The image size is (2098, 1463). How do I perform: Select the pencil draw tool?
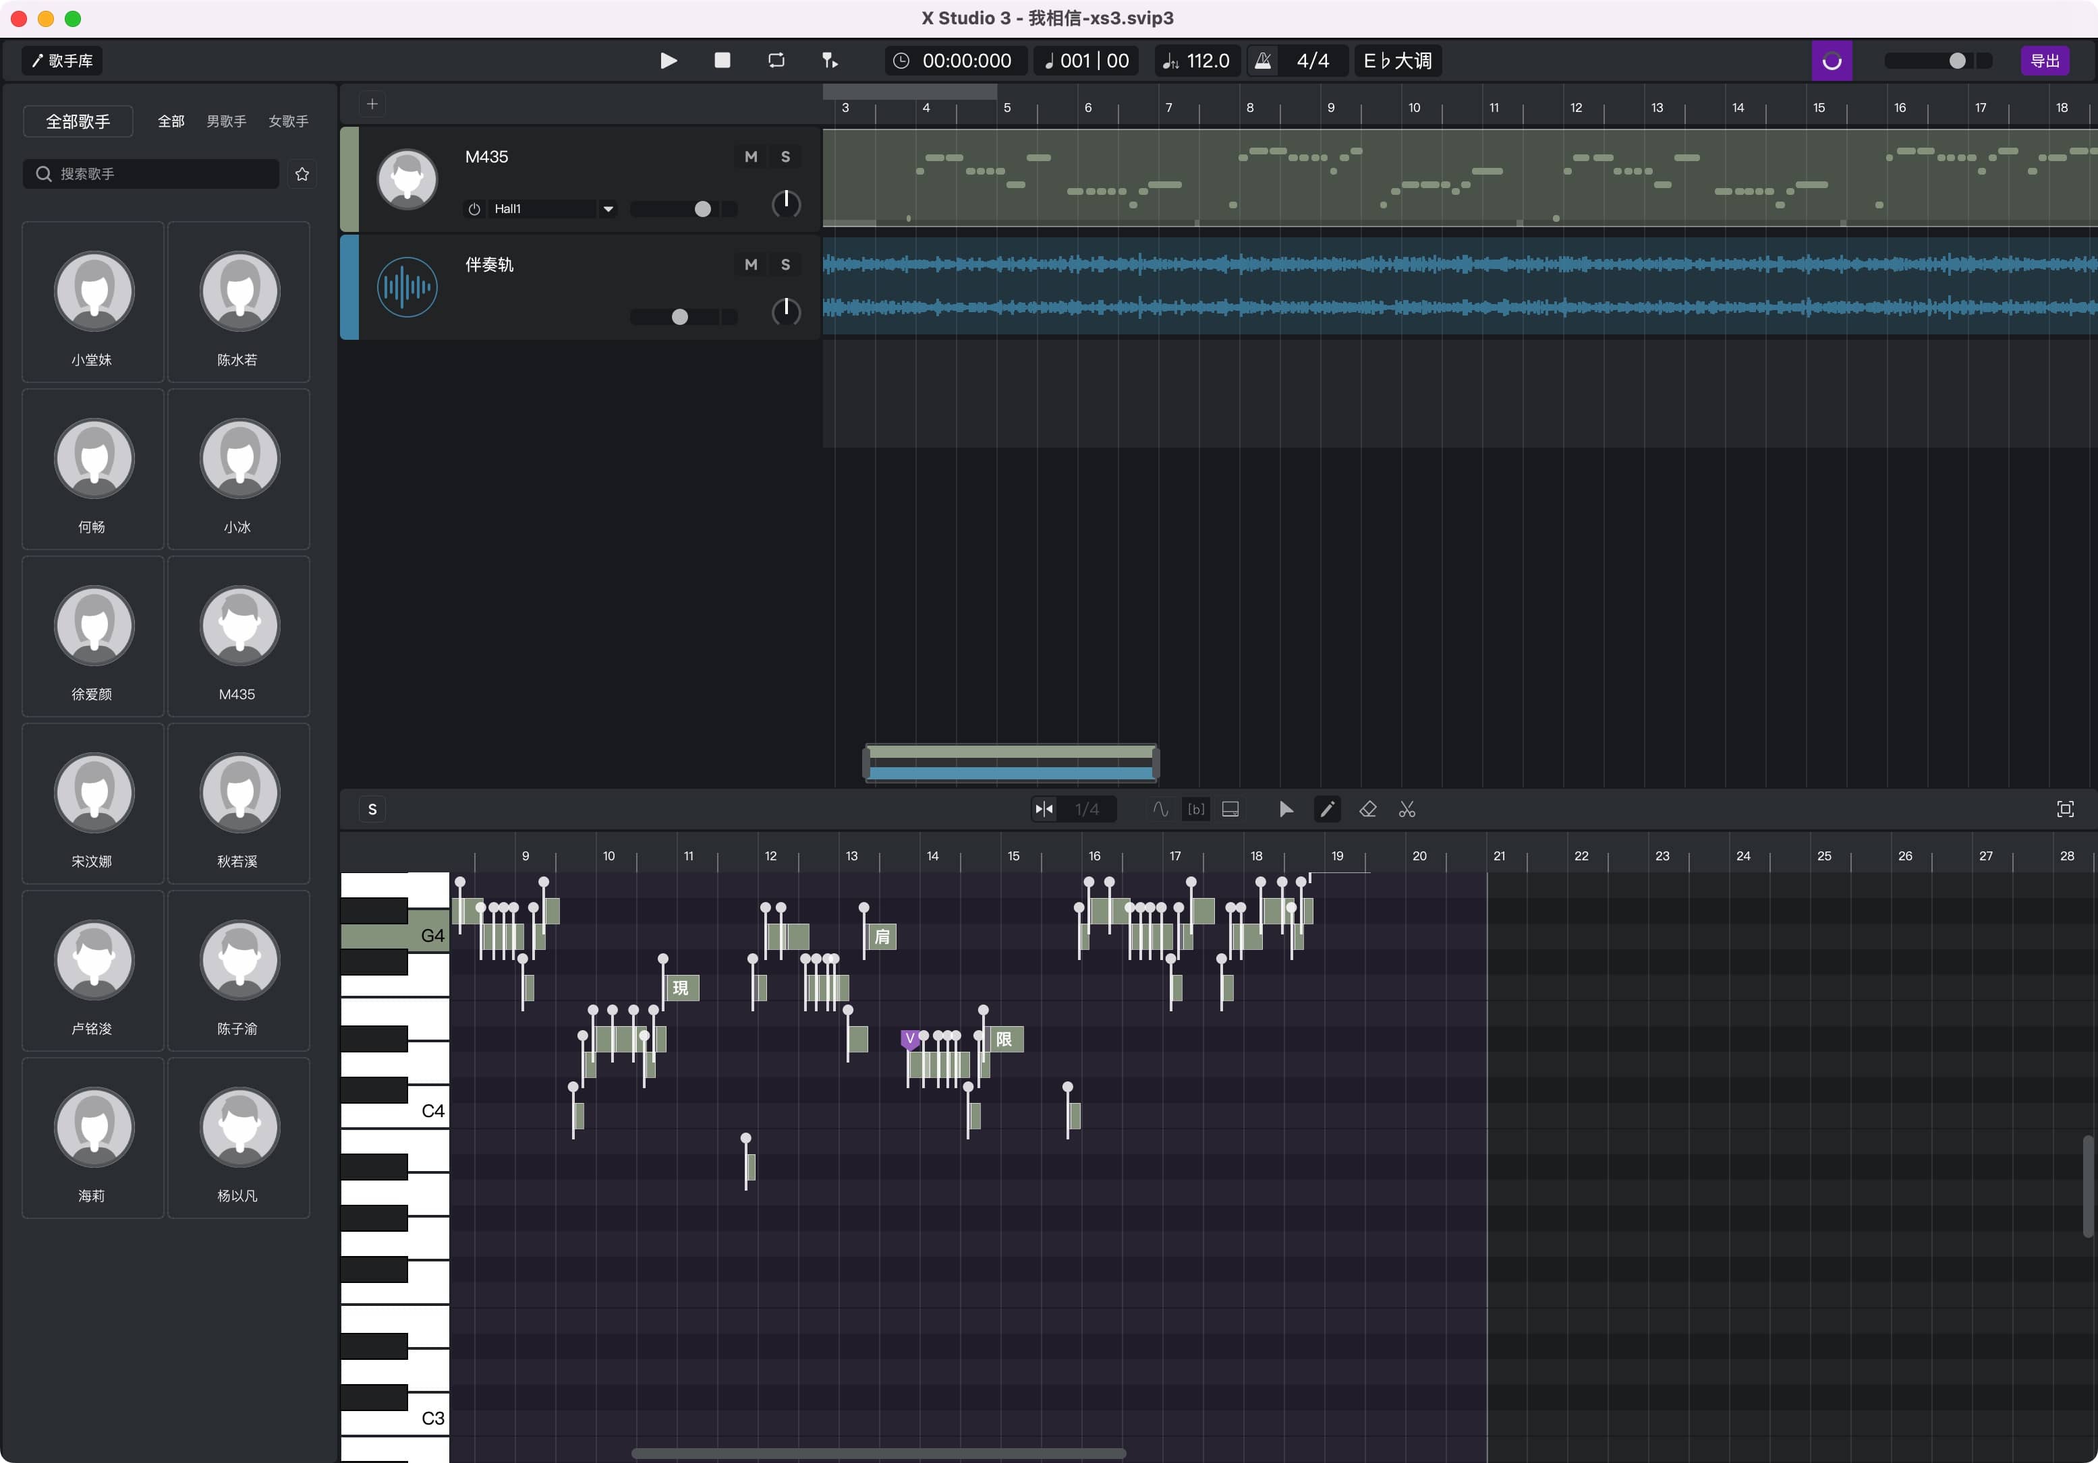1327,809
